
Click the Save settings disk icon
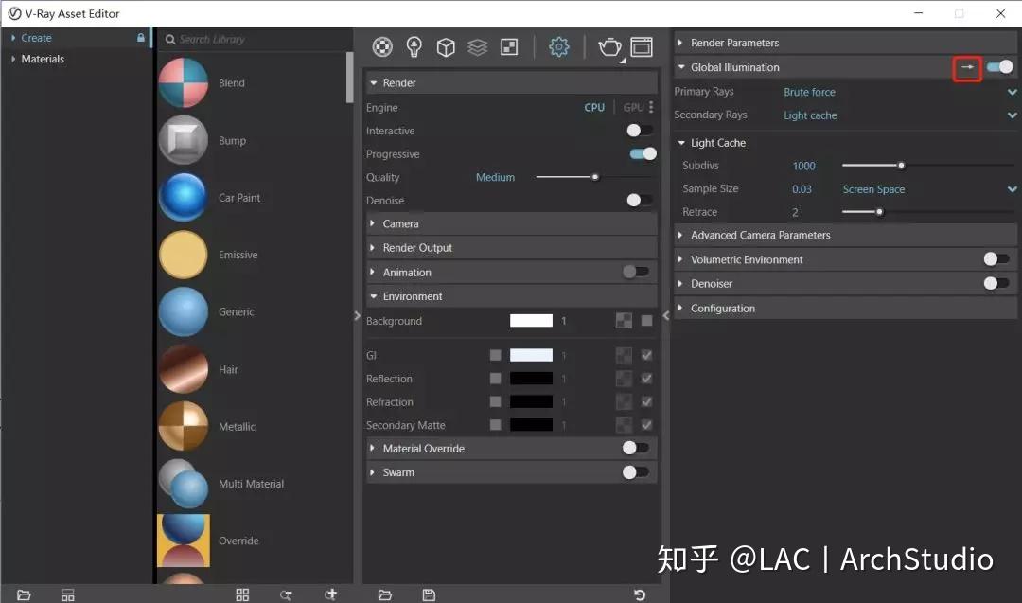[429, 594]
